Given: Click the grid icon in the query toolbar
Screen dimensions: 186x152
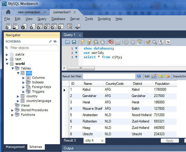Looking at the screenshot, I should coord(118,42).
